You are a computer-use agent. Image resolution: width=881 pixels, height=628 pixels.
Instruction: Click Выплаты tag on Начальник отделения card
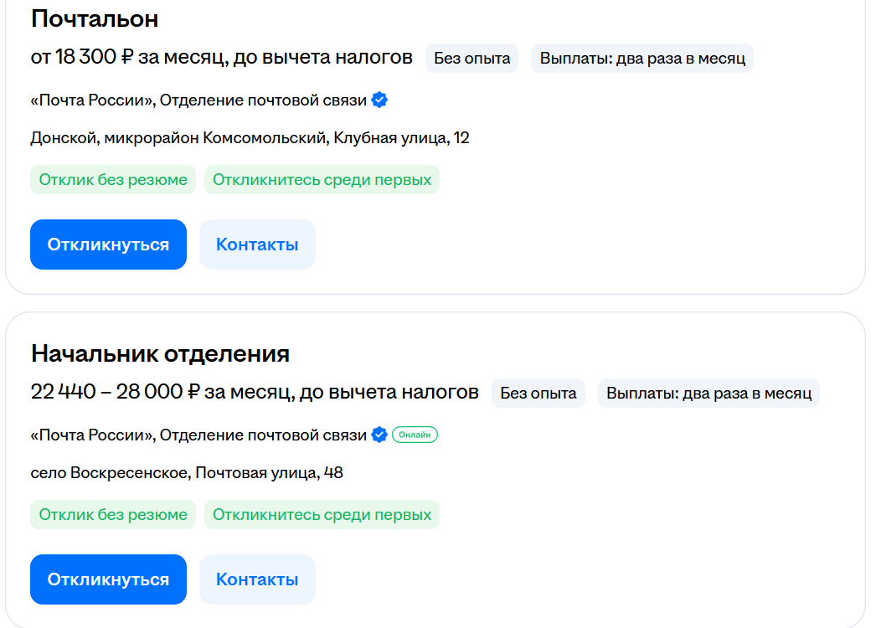[708, 394]
